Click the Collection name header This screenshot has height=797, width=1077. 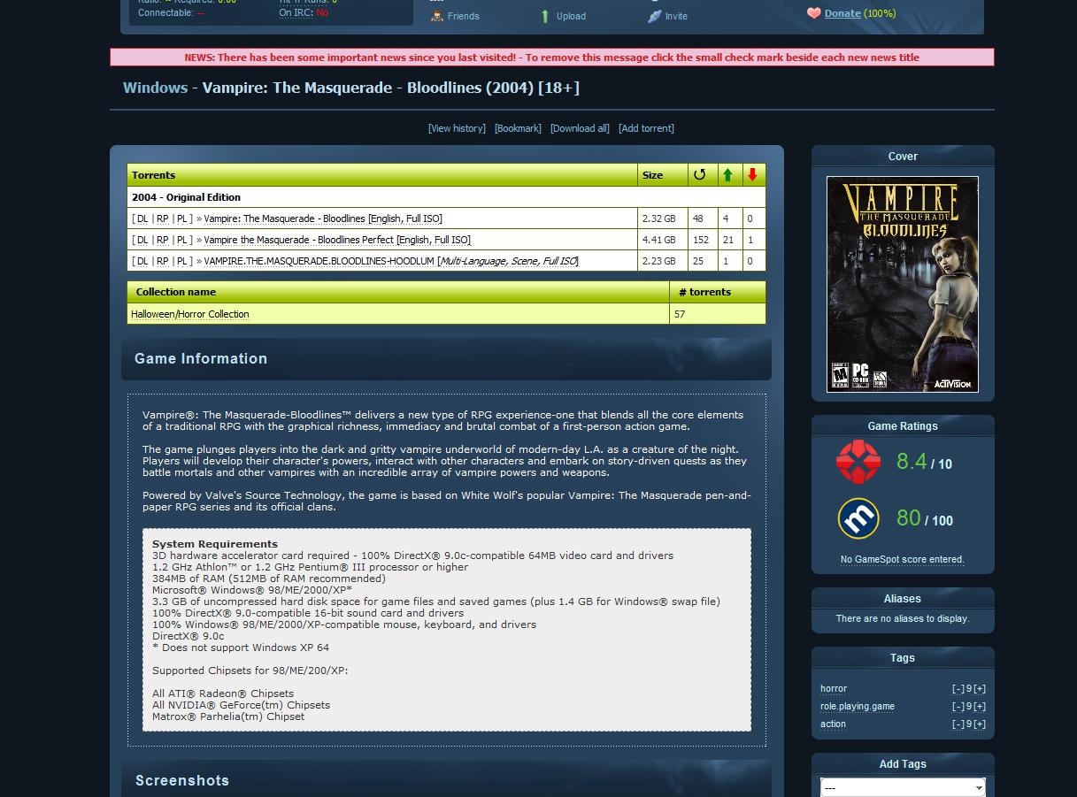click(398, 292)
